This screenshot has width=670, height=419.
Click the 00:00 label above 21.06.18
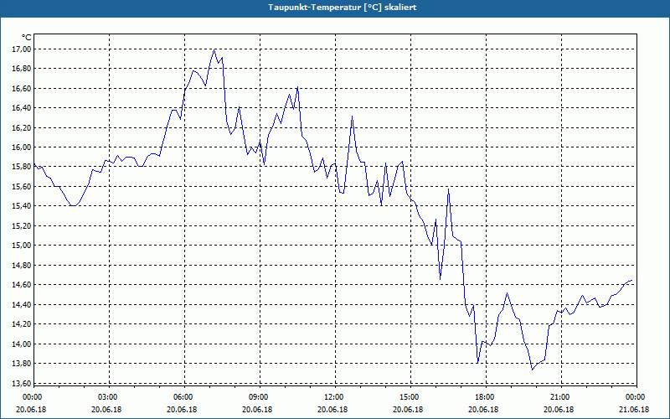pos(636,397)
